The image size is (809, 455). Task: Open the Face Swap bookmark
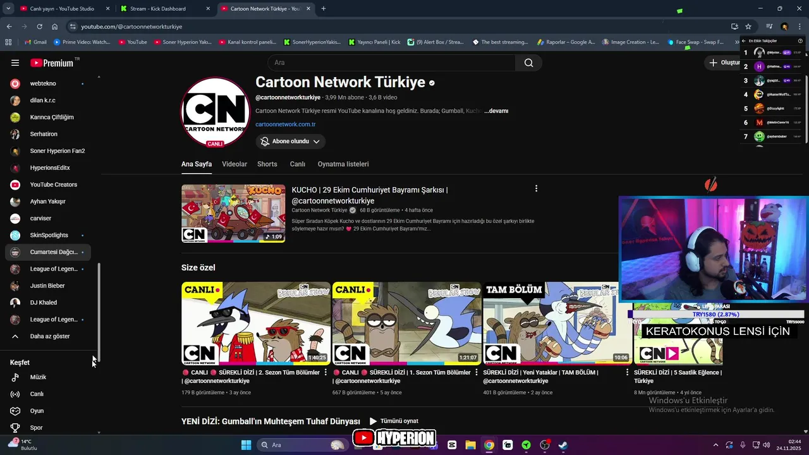(x=695, y=42)
